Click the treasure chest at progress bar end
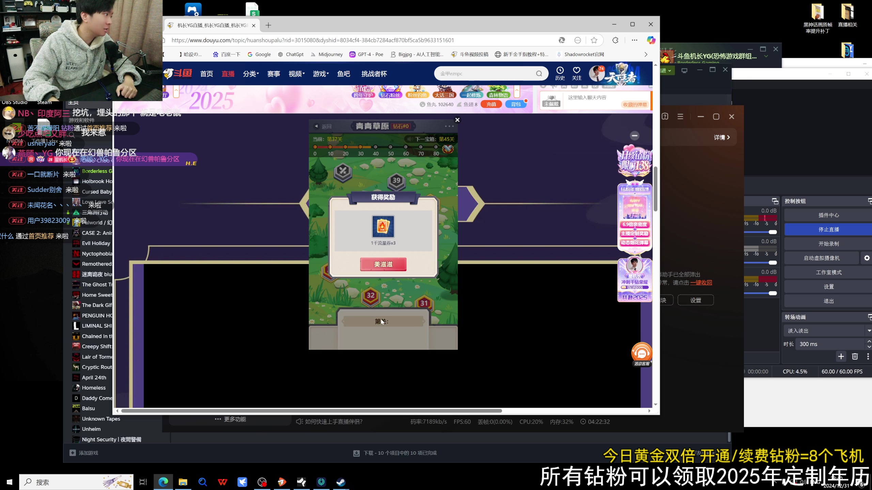The width and height of the screenshot is (872, 490). pyautogui.click(x=448, y=149)
